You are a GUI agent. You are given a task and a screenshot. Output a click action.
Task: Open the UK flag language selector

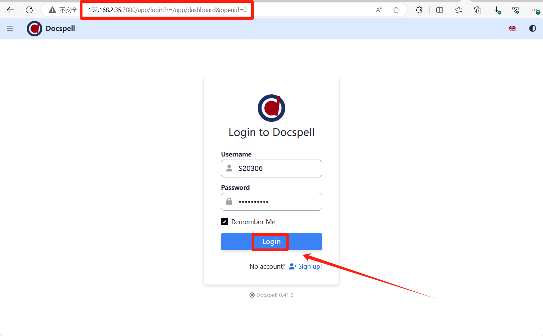pos(512,29)
